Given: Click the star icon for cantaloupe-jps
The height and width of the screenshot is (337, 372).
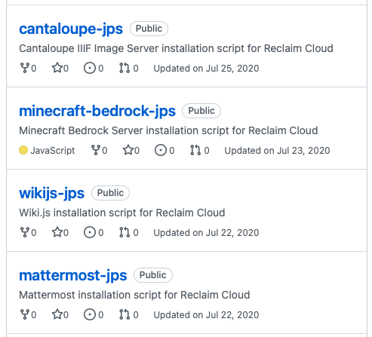Looking at the screenshot, I should tap(57, 68).
